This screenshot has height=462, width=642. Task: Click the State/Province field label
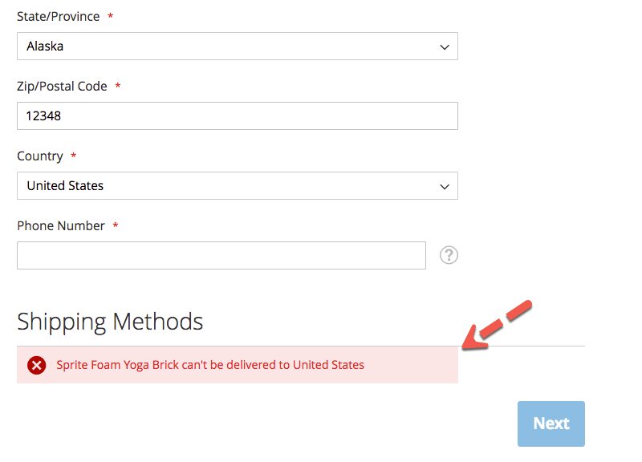pyautogui.click(x=57, y=16)
